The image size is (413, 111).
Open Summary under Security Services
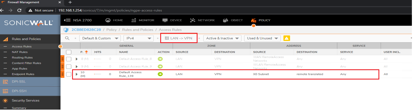coord(19,108)
